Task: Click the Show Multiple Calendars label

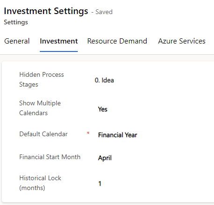Action: (x=40, y=108)
